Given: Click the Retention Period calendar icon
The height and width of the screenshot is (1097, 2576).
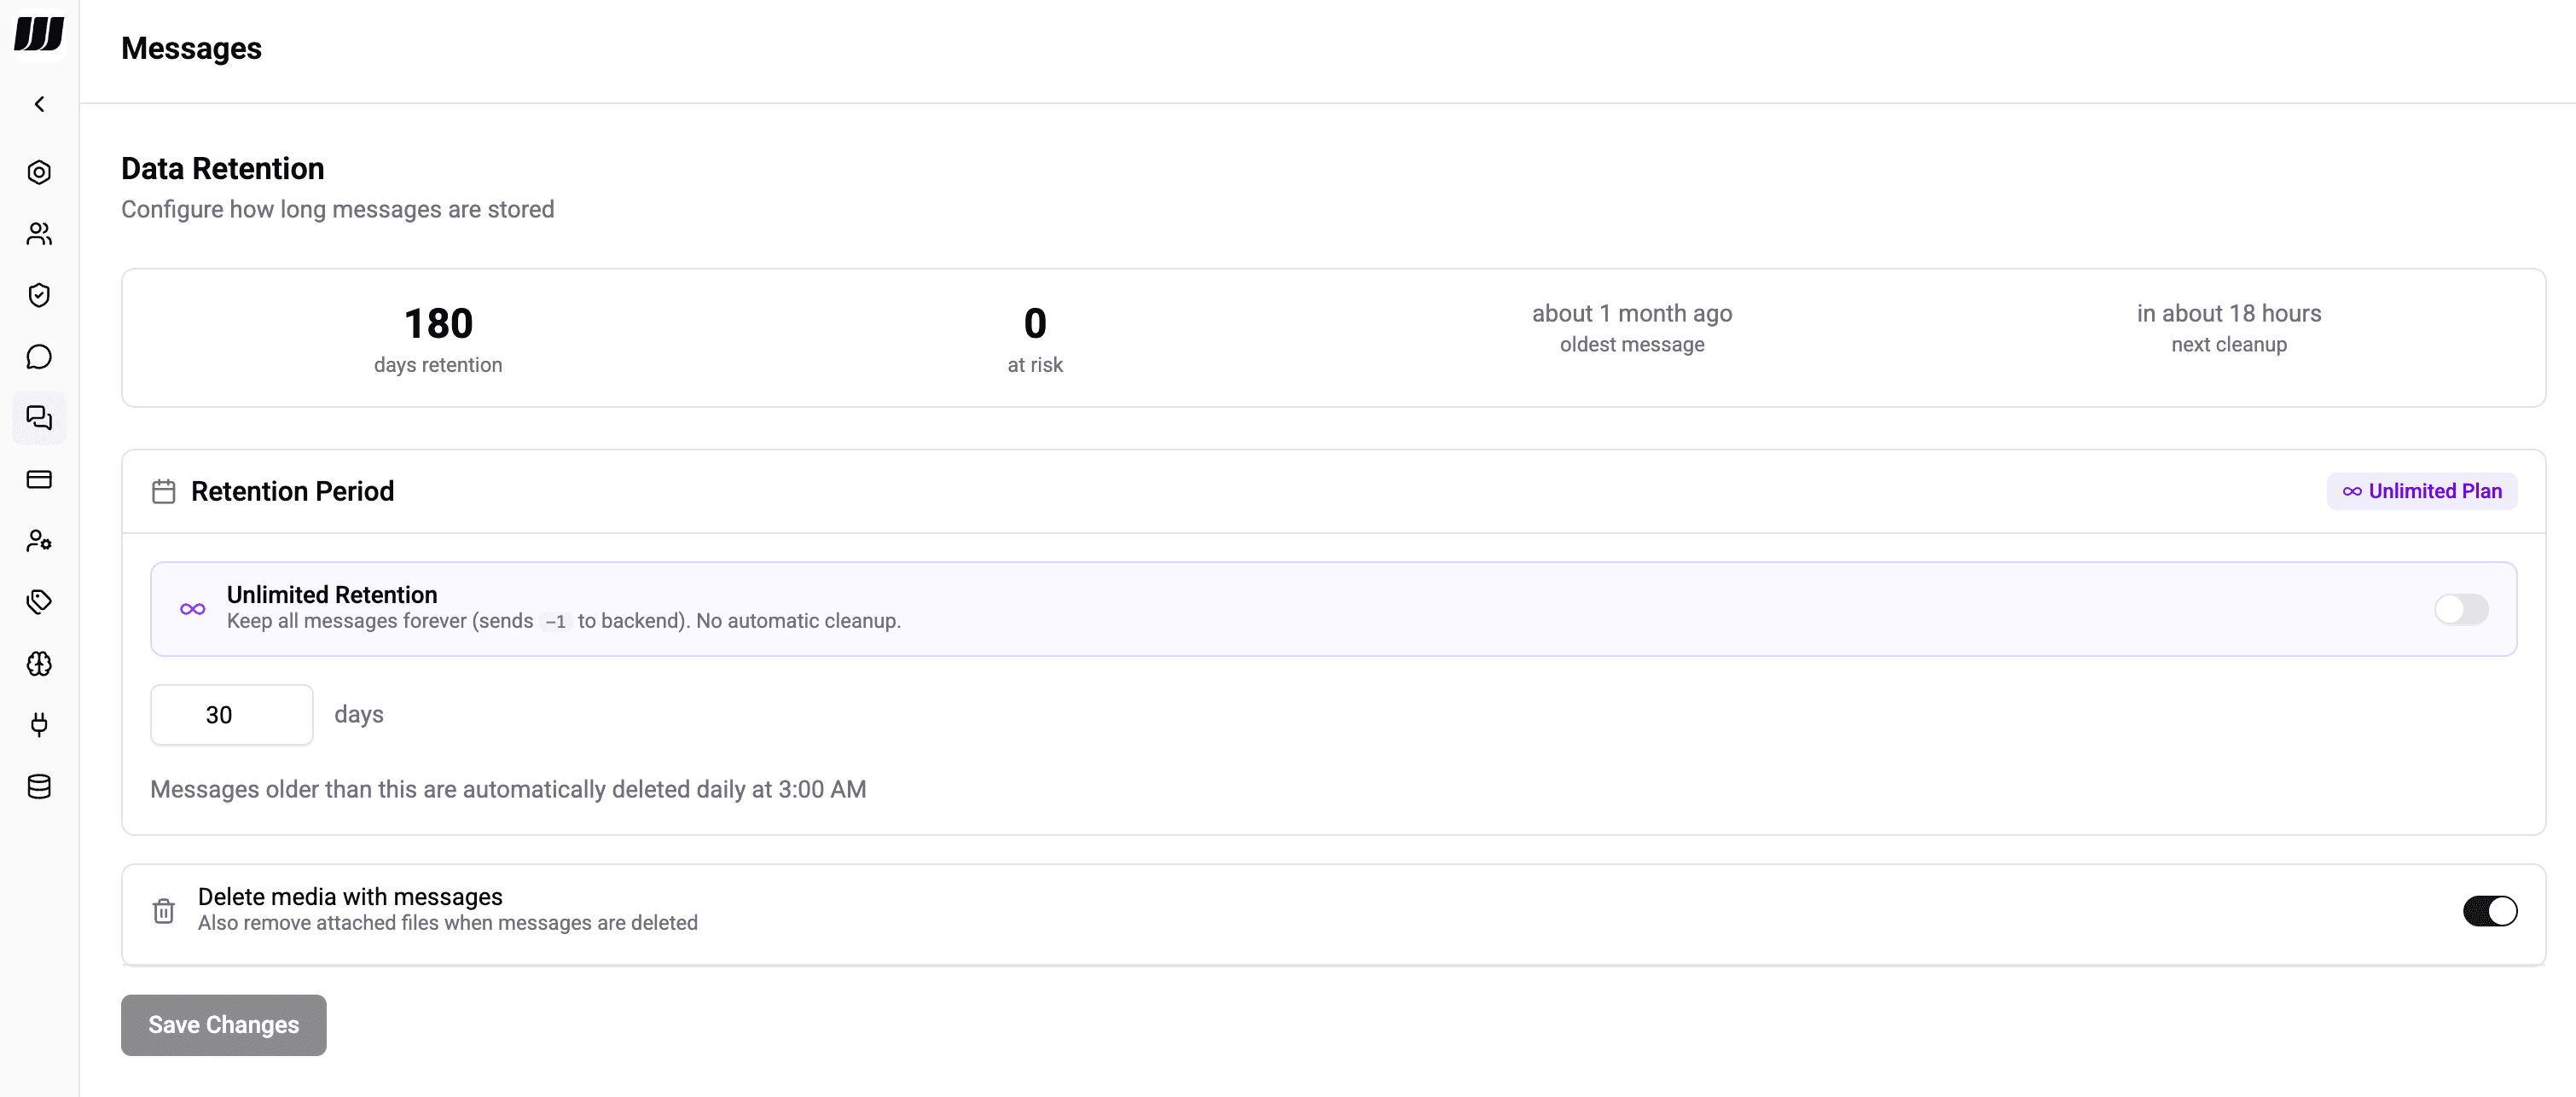Looking at the screenshot, I should point(163,492).
